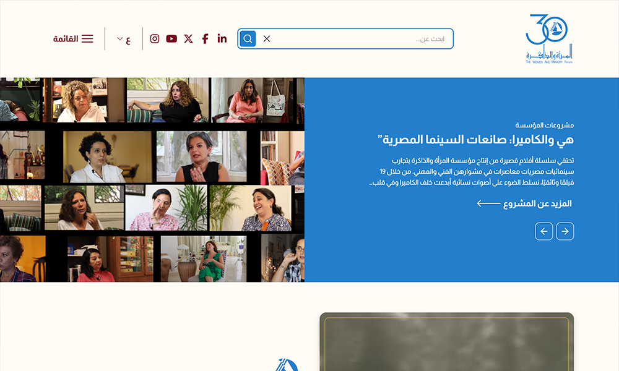This screenshot has width=619, height=371.
Task: Show next slide with the right arrow
Action: coord(565,231)
